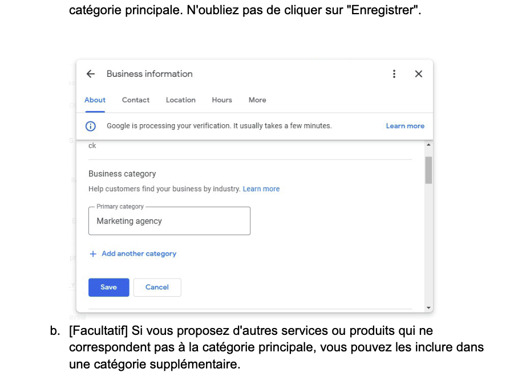Click the plus icon for another category
Viewport: 518px width, 373px height.
click(93, 254)
